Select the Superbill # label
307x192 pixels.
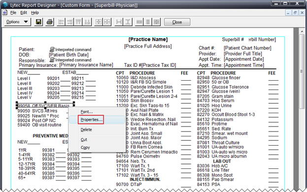[x=233, y=39]
